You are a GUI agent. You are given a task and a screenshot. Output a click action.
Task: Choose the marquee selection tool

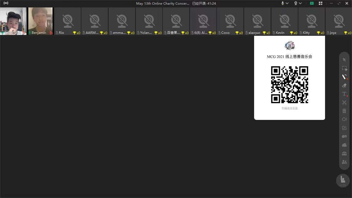point(344,68)
